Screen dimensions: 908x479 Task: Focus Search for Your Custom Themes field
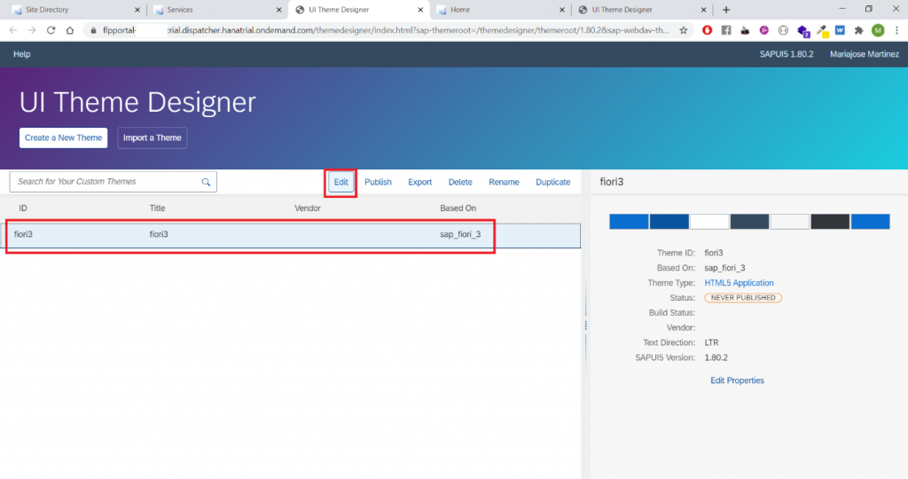click(x=113, y=182)
